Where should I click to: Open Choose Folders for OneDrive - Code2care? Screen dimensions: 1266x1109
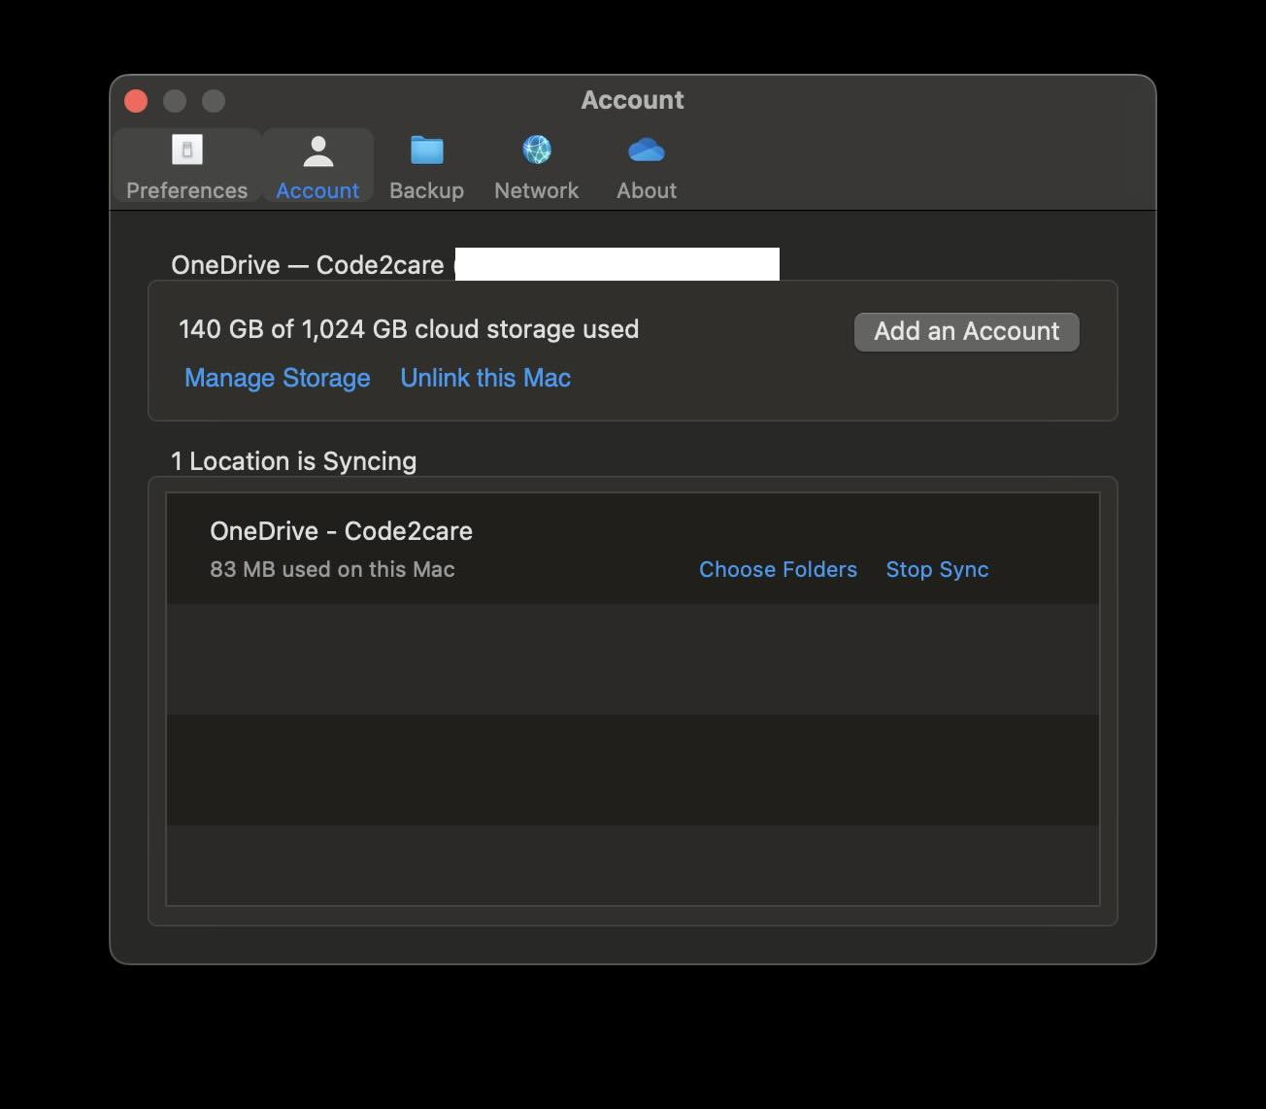pos(778,569)
